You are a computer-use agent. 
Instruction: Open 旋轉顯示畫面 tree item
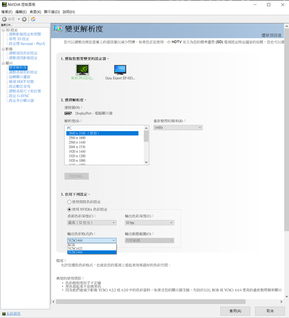[20, 77]
